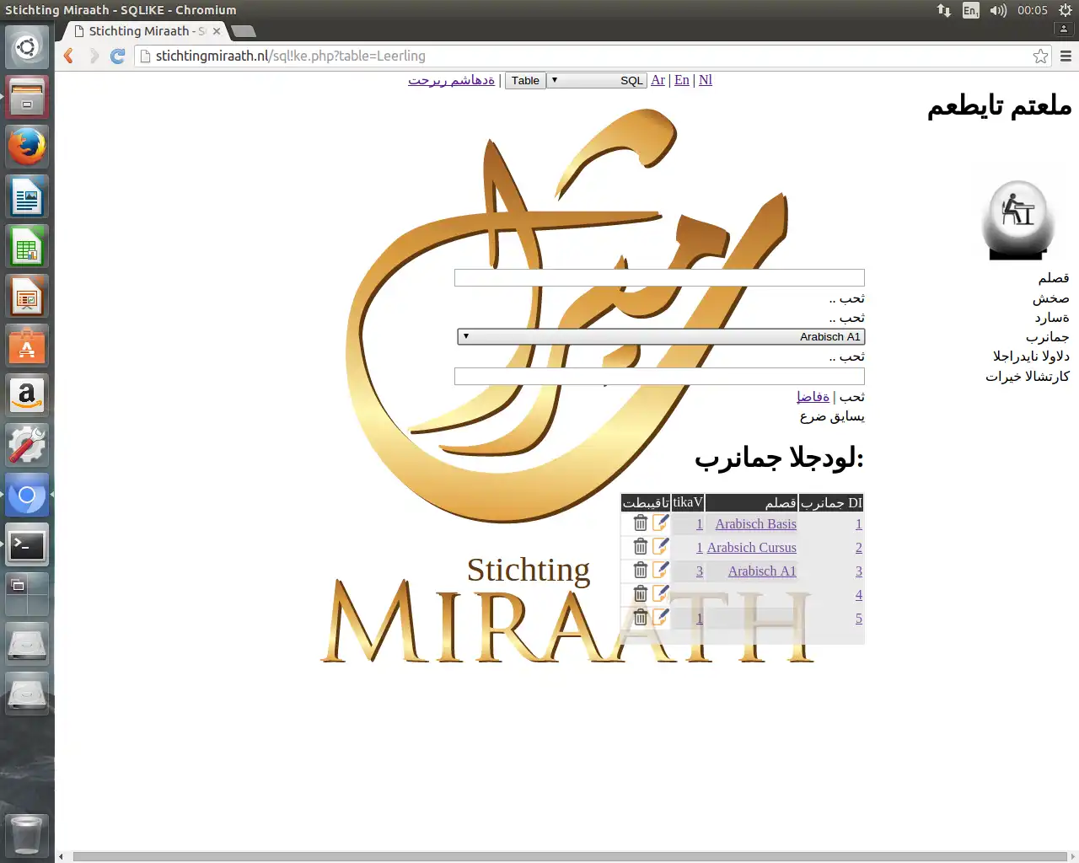This screenshot has width=1079, height=863.
Task: Click ID link 2 in the table
Action: [x=859, y=548]
